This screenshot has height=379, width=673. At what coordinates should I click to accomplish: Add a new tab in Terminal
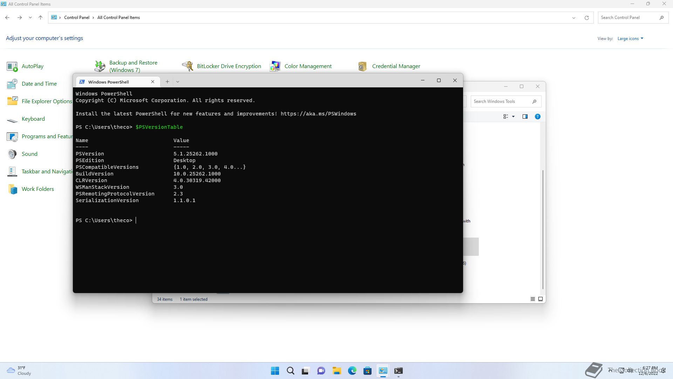pos(167,82)
